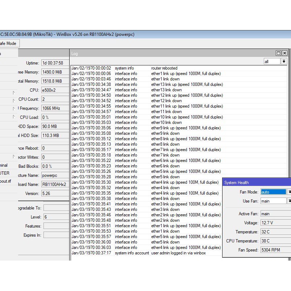Expand sidebar submenu arrow beside CPU Load label
The width and height of the screenshot is (291, 291).
[x=14, y=117]
